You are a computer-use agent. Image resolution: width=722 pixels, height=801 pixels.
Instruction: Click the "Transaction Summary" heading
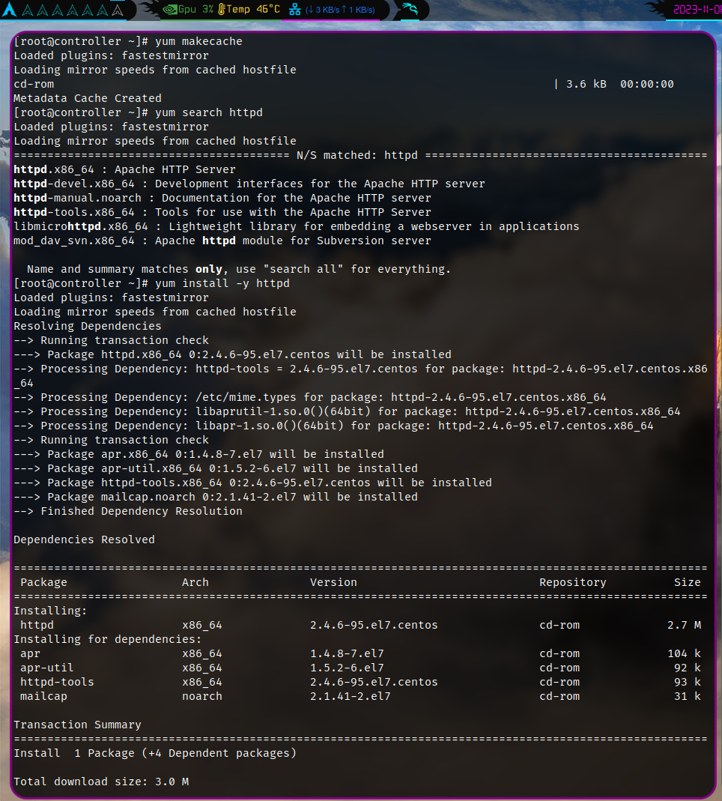(x=77, y=725)
